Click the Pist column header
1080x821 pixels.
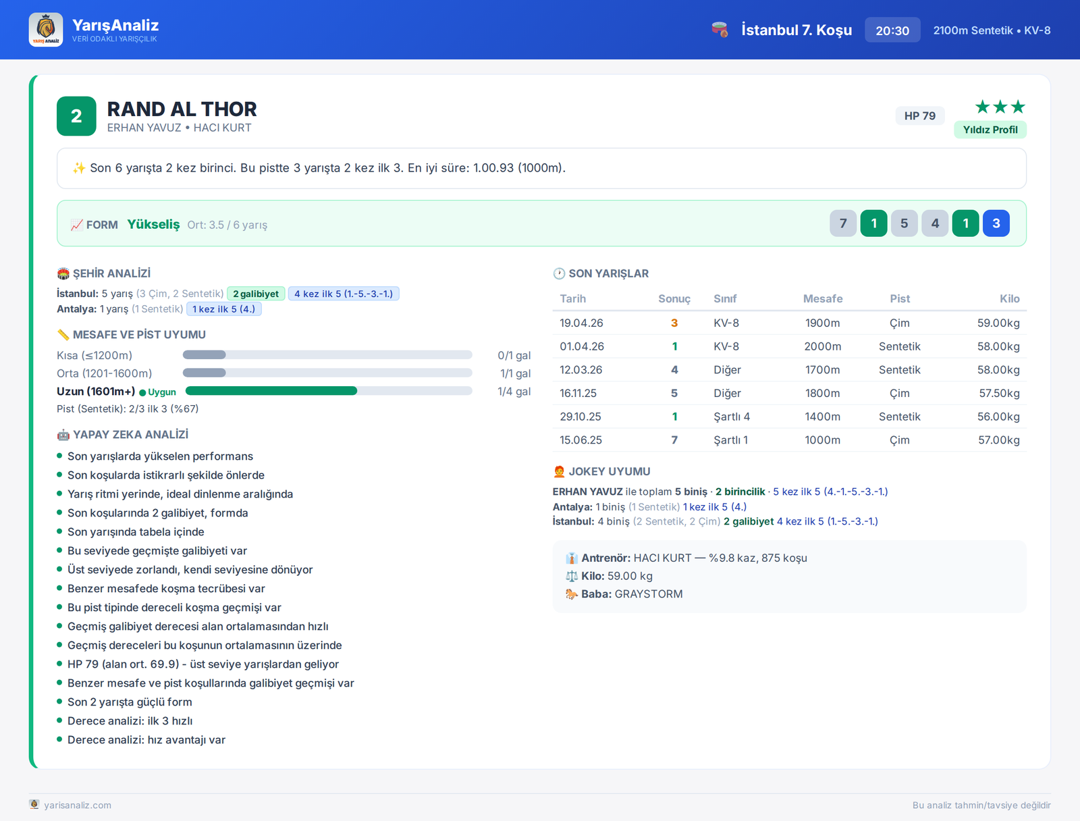point(900,299)
